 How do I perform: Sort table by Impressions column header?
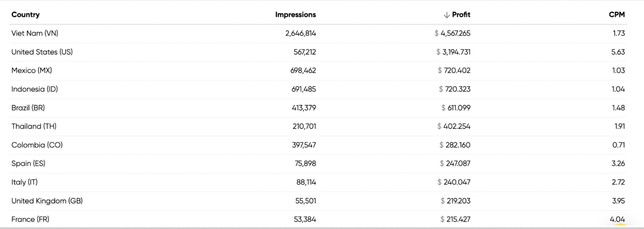point(296,15)
